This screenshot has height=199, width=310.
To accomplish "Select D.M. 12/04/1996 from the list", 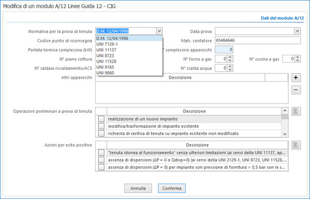I will (129, 38).
